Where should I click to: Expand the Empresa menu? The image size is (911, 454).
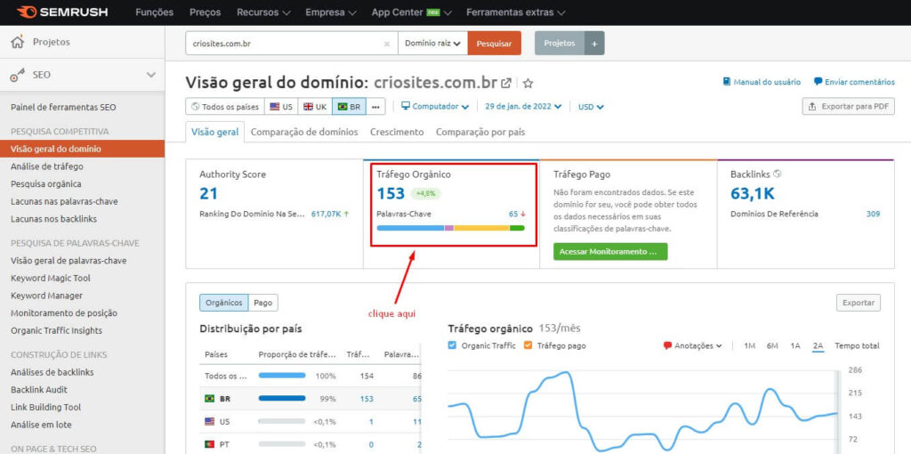(x=333, y=12)
